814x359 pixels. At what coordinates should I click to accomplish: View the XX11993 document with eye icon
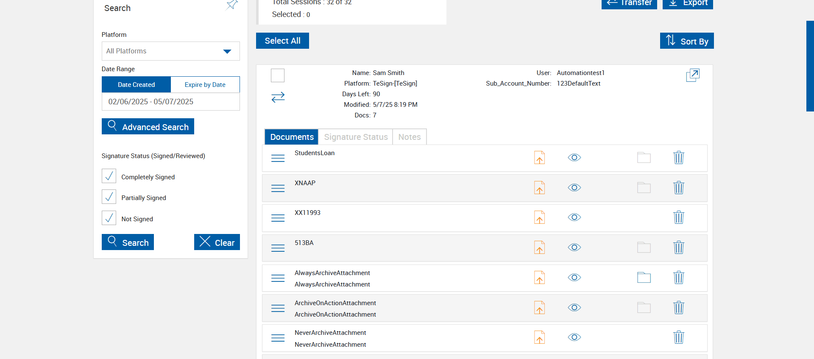(x=574, y=217)
